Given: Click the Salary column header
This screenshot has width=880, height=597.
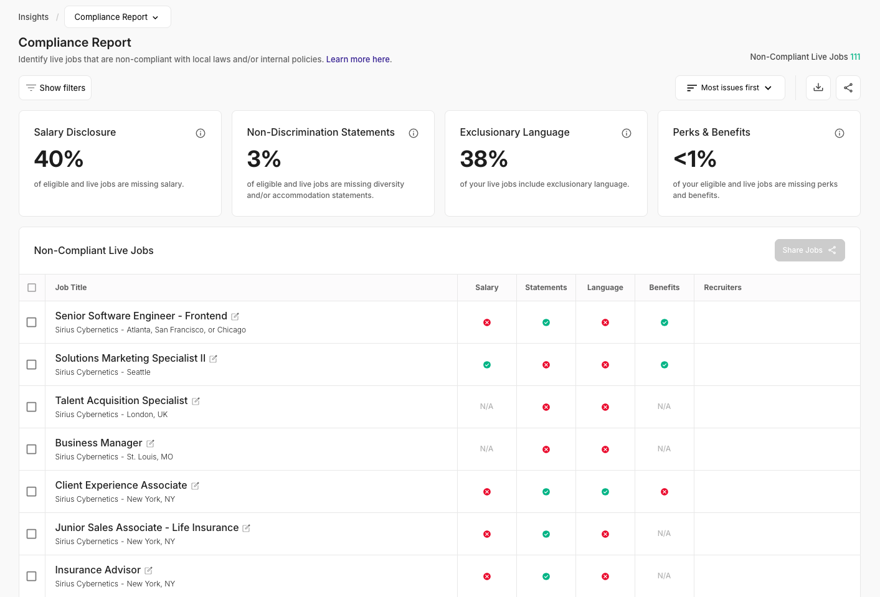Looking at the screenshot, I should coord(486,288).
